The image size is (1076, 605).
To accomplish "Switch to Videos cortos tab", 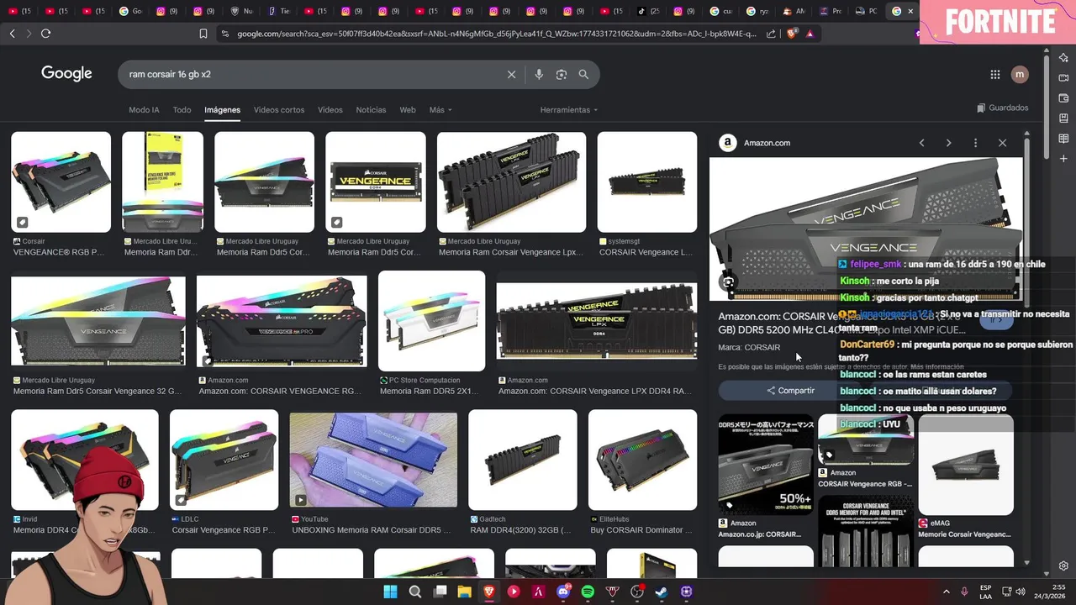I will [279, 110].
